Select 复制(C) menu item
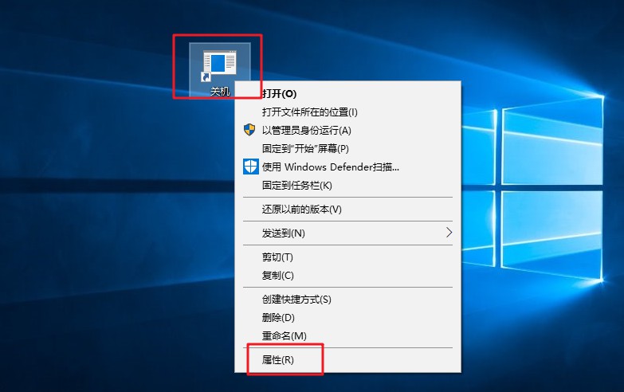This screenshot has width=624, height=392. pos(277,275)
